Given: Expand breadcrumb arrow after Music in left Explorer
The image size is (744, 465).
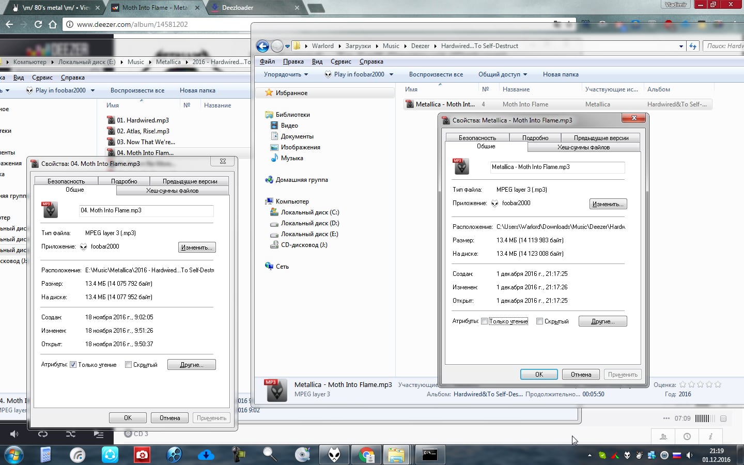Looking at the screenshot, I should [150, 62].
